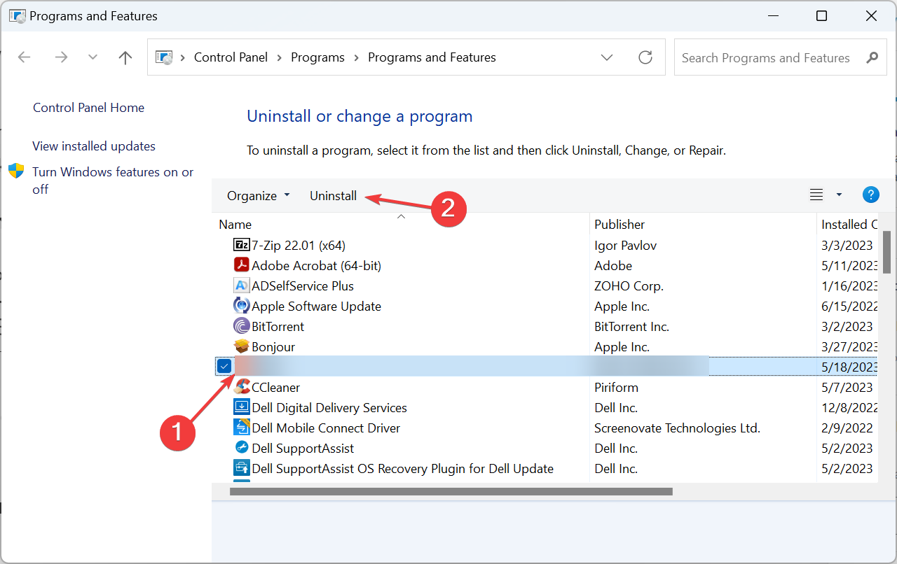The width and height of the screenshot is (897, 564).
Task: Open the blue Help question mark icon
Action: point(870,195)
